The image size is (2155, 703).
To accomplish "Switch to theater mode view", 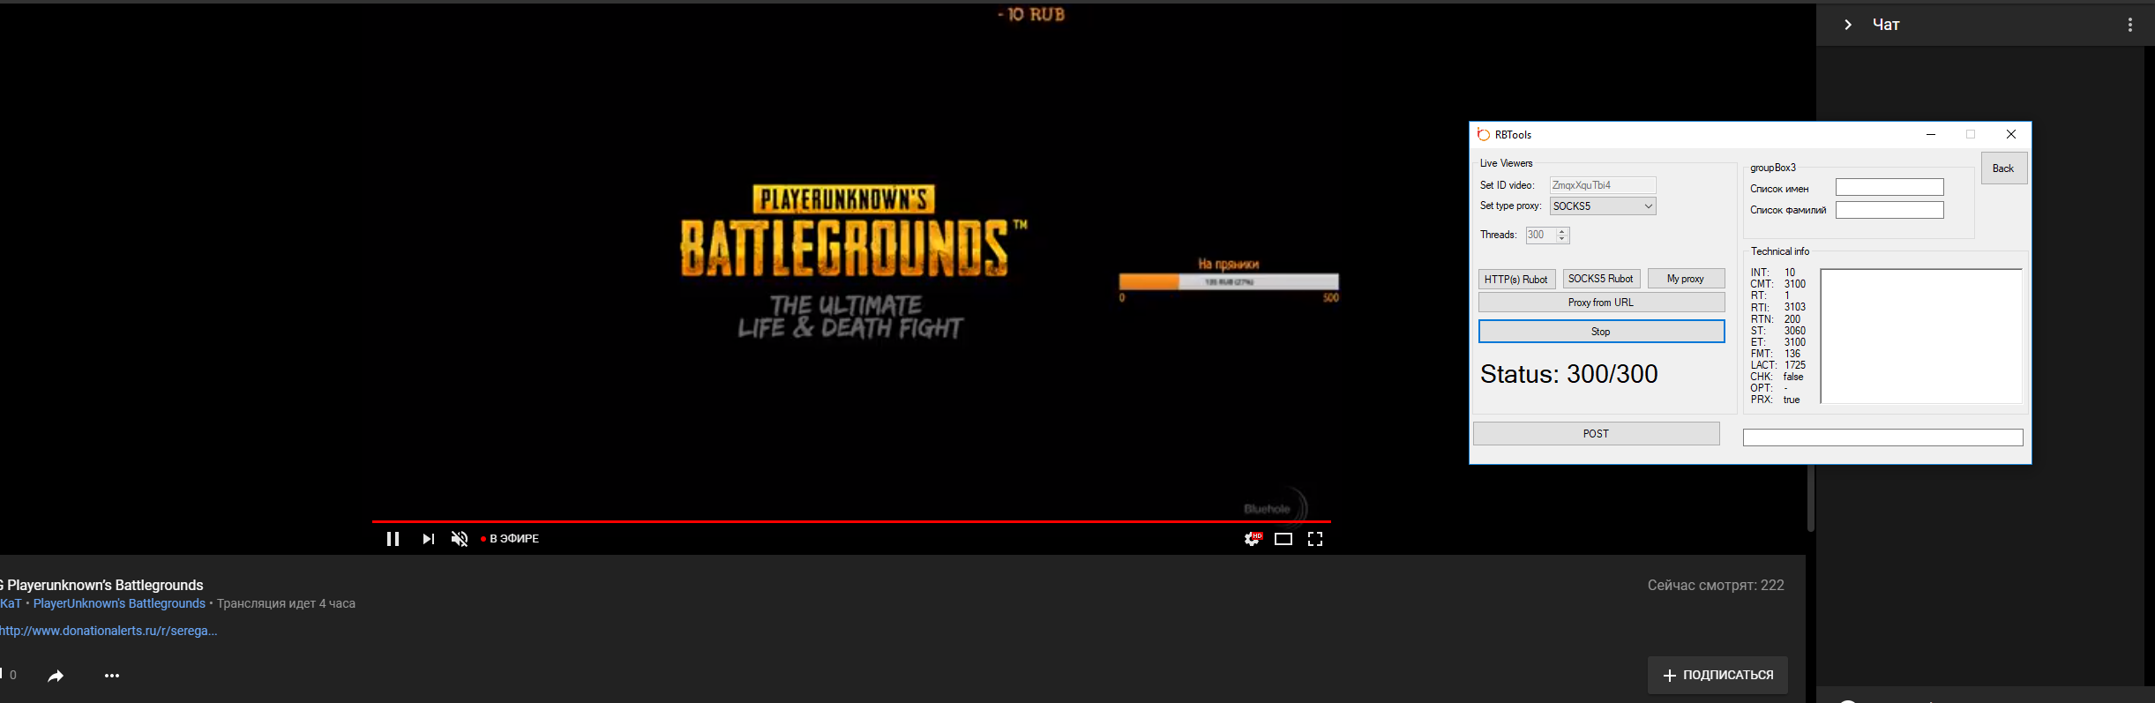I will 1283,539.
